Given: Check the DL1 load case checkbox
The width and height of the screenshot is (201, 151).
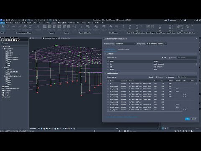Looking at the screenshot, I should [x=108, y=64].
